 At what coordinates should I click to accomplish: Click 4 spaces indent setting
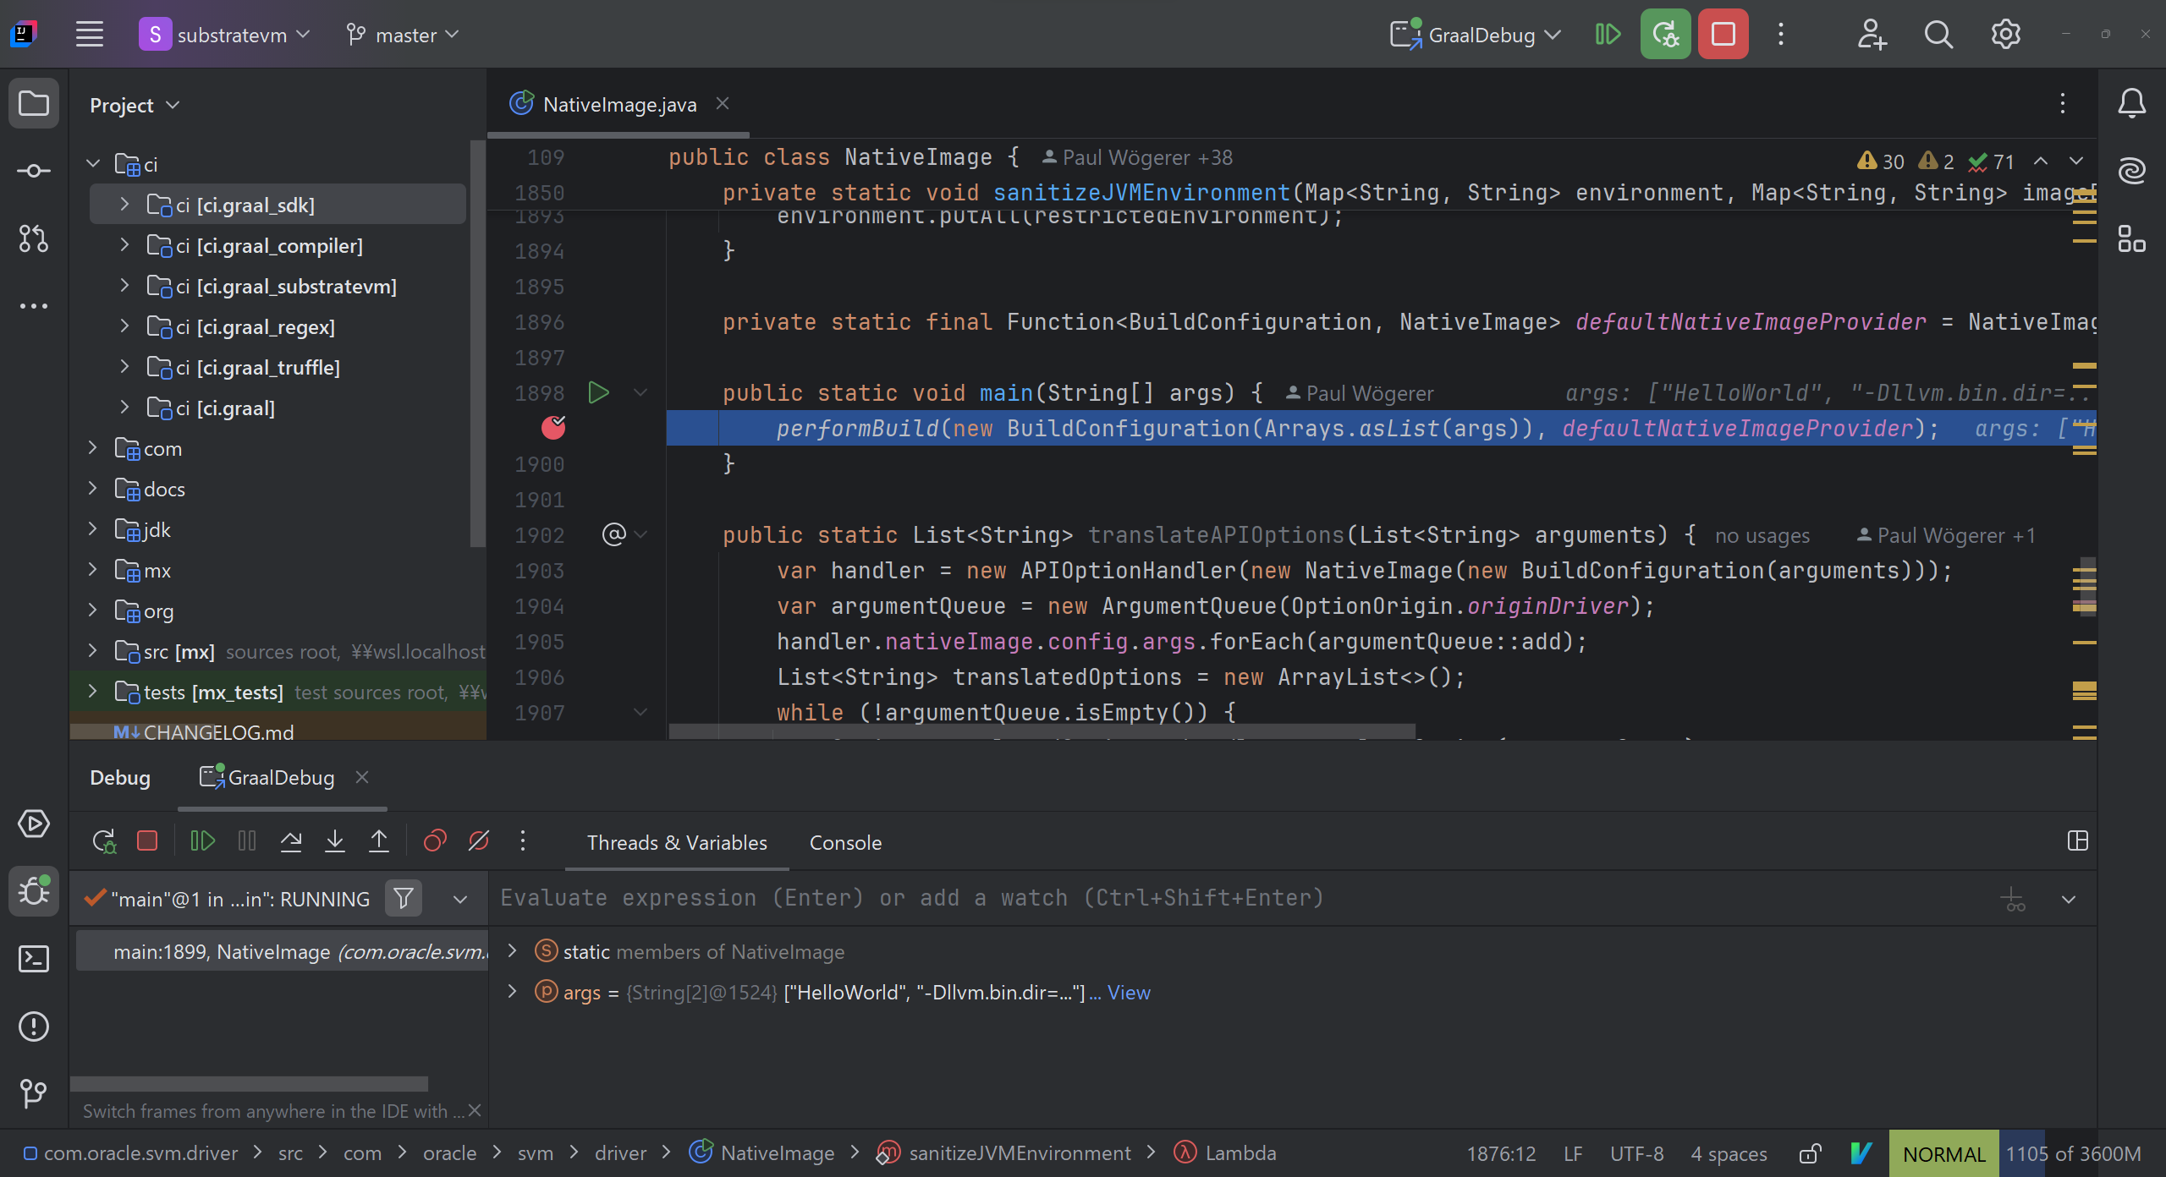(x=1729, y=1154)
